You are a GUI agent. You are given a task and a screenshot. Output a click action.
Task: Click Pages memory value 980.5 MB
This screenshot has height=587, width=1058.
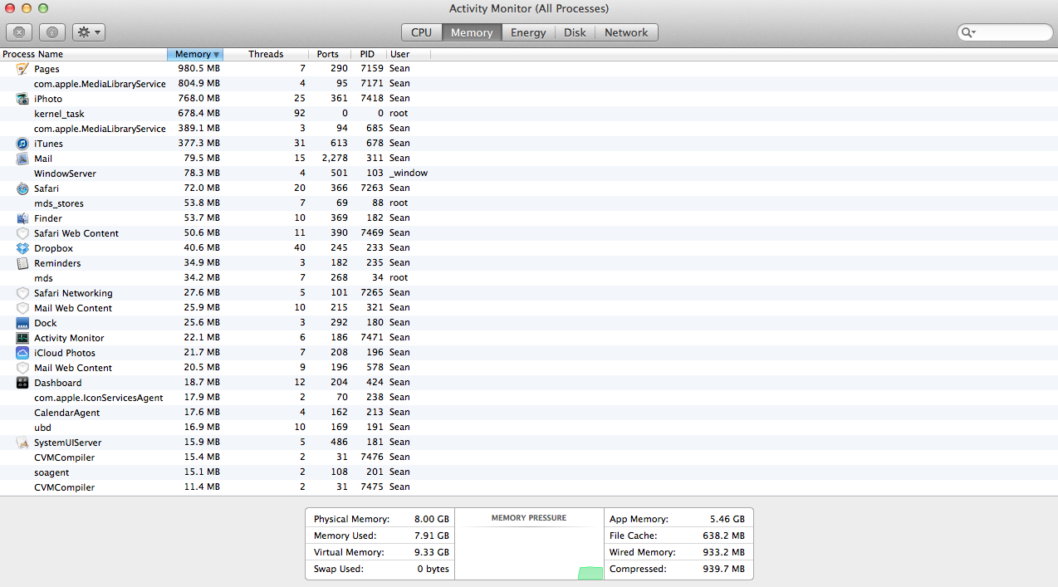199,68
